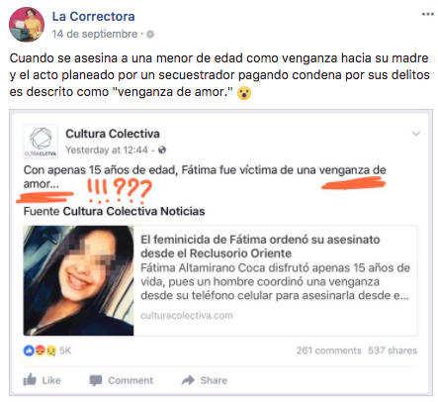Click the angry reaction icon
The height and width of the screenshot is (402, 438).
pos(40,351)
